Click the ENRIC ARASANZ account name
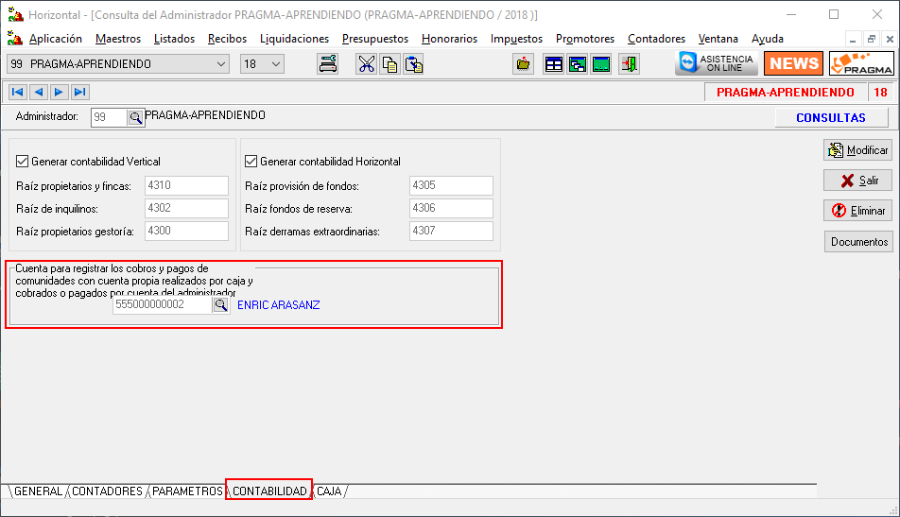This screenshot has width=900, height=517. [x=278, y=305]
